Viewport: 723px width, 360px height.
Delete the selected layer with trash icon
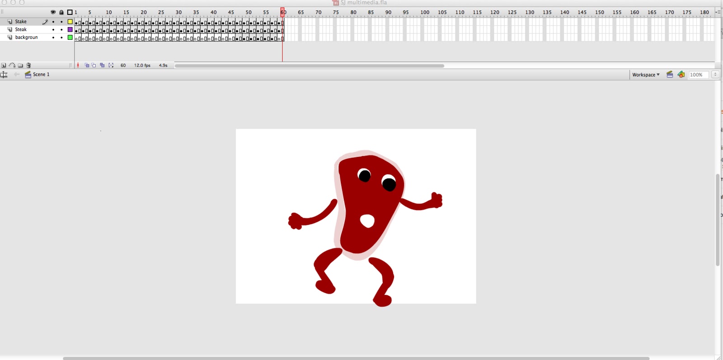coord(28,65)
